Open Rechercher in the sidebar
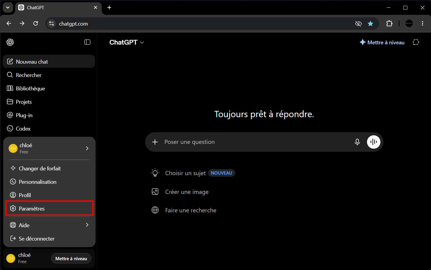431x270 pixels. point(49,75)
